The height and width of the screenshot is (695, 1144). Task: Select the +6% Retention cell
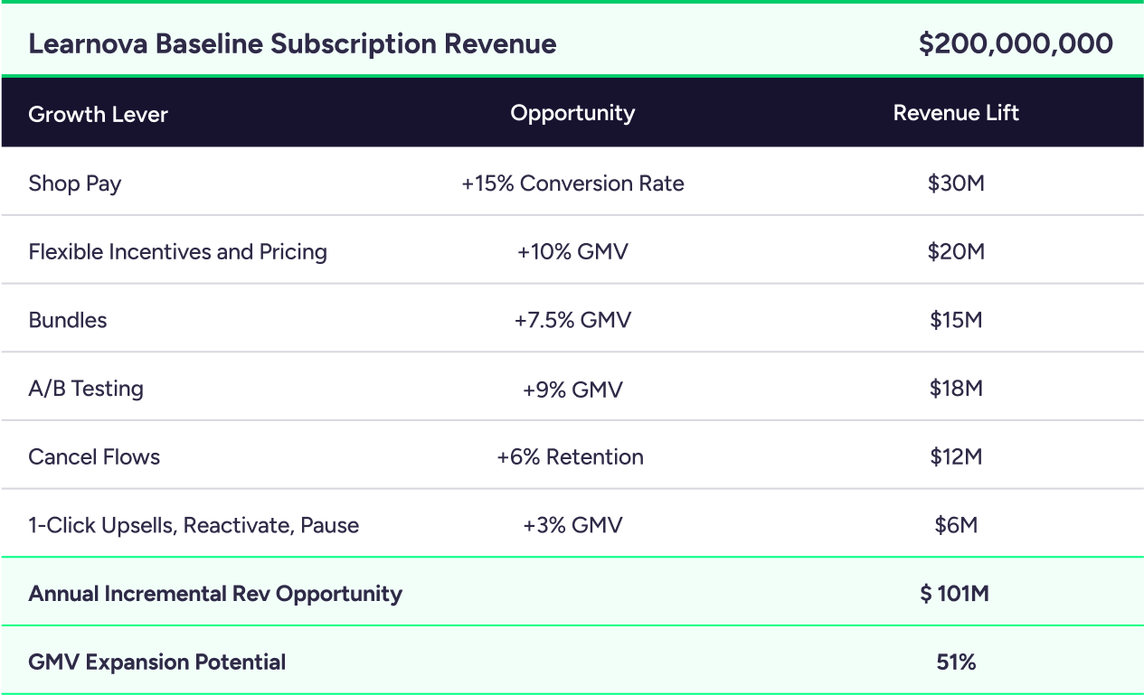[570, 456]
